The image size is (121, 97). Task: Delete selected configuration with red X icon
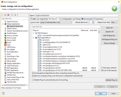(x=8, y=15)
